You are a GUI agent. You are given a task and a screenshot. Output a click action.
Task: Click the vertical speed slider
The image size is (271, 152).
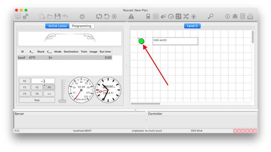click(62, 91)
